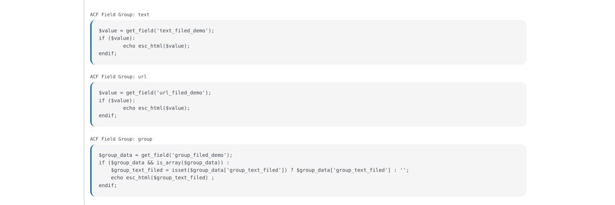Image resolution: width=615 pixels, height=205 pixels.
Task: Click the get_field('group_filed_demo') code line
Action: click(166, 155)
